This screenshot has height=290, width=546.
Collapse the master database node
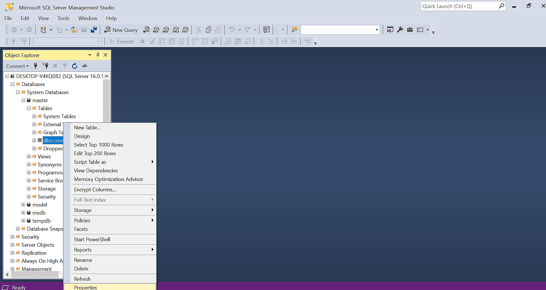[23, 100]
